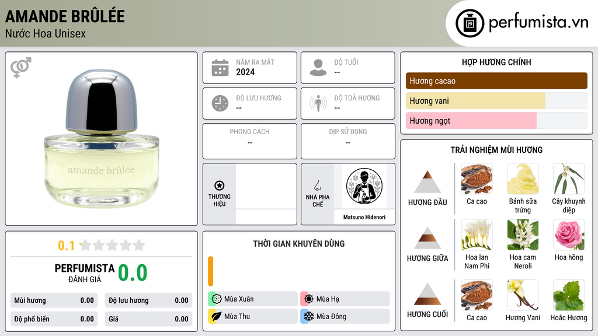Click the release year 2024 value
This screenshot has height=336, width=598.
coord(245,72)
